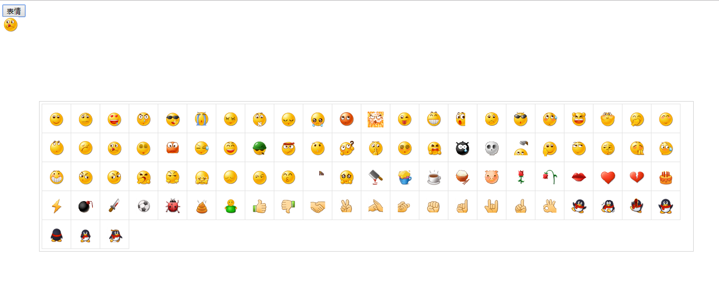The width and height of the screenshot is (719, 289).
Task: Choose the birthday cake emoji
Action: pyautogui.click(x=666, y=177)
